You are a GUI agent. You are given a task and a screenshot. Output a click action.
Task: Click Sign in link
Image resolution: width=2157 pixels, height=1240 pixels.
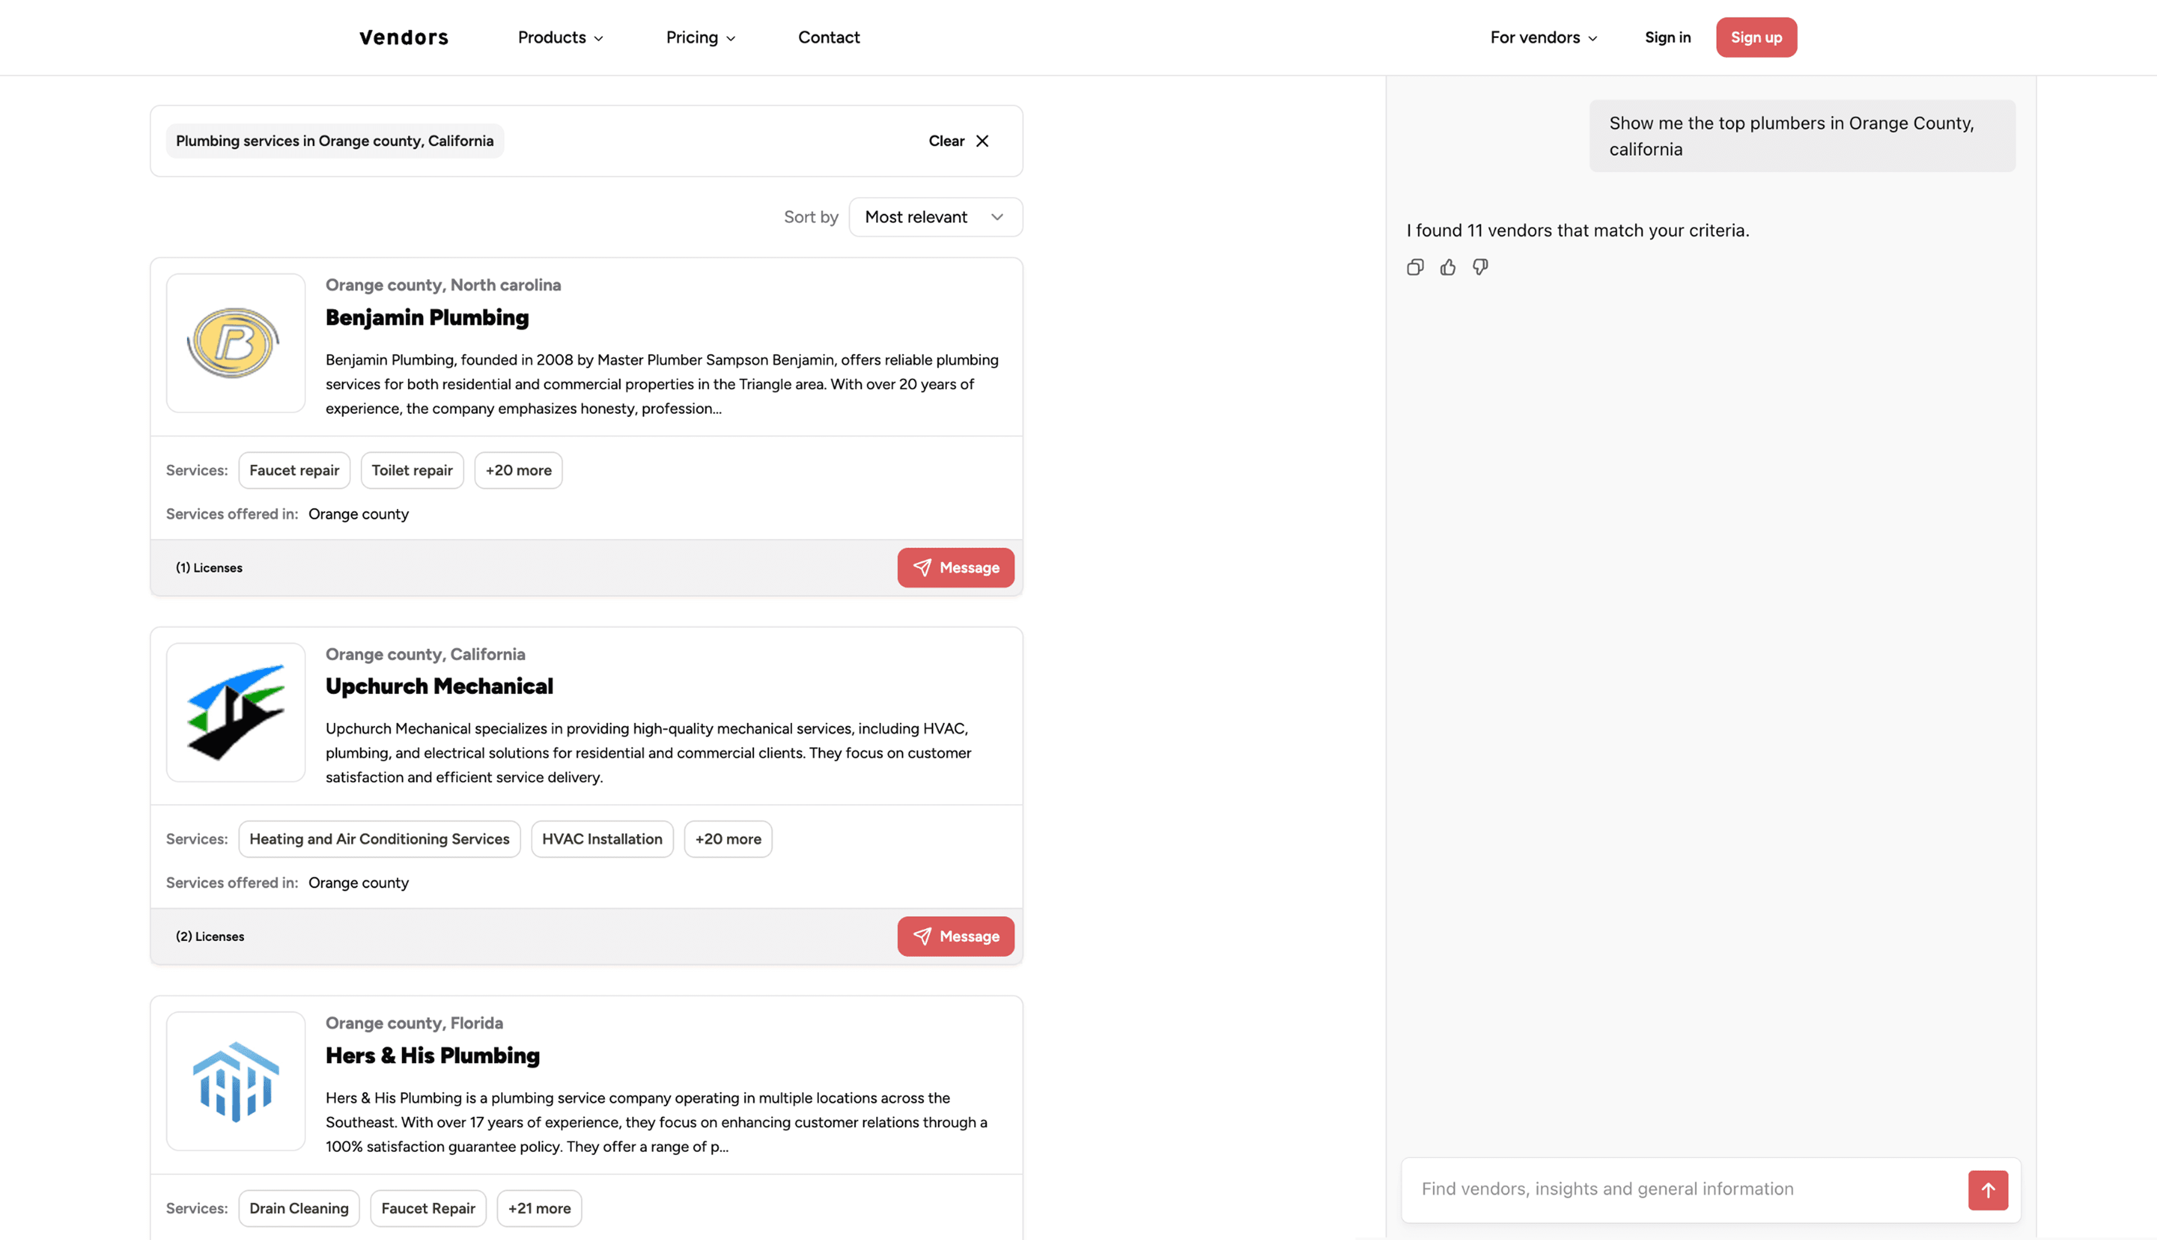pyautogui.click(x=1667, y=38)
